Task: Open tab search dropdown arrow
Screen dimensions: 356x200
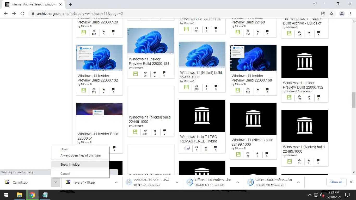Action: pyautogui.click(x=314, y=4)
